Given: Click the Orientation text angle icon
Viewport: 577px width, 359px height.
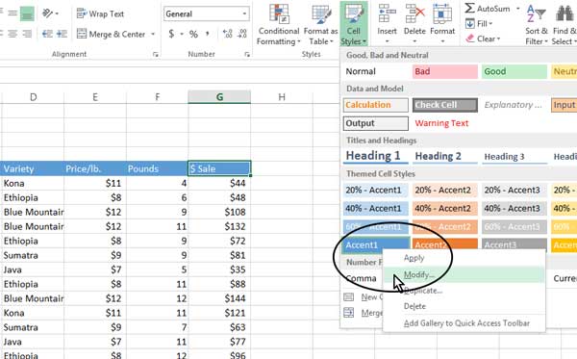Looking at the screenshot, I should (x=48, y=14).
